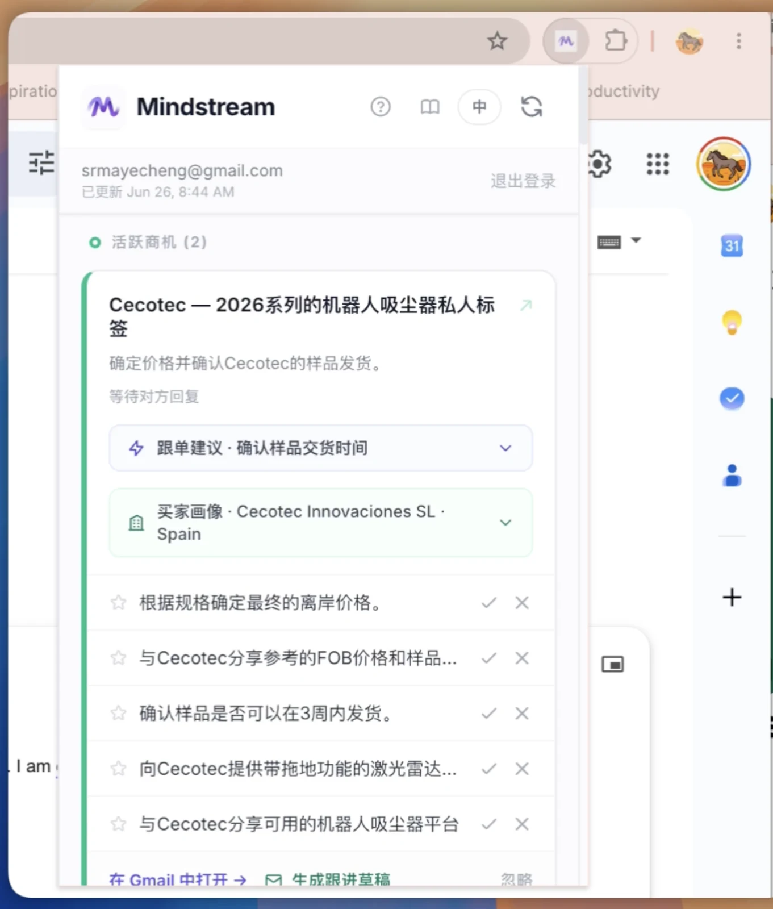Open input tools dropdown arrow
The image size is (773, 909).
[x=636, y=240]
